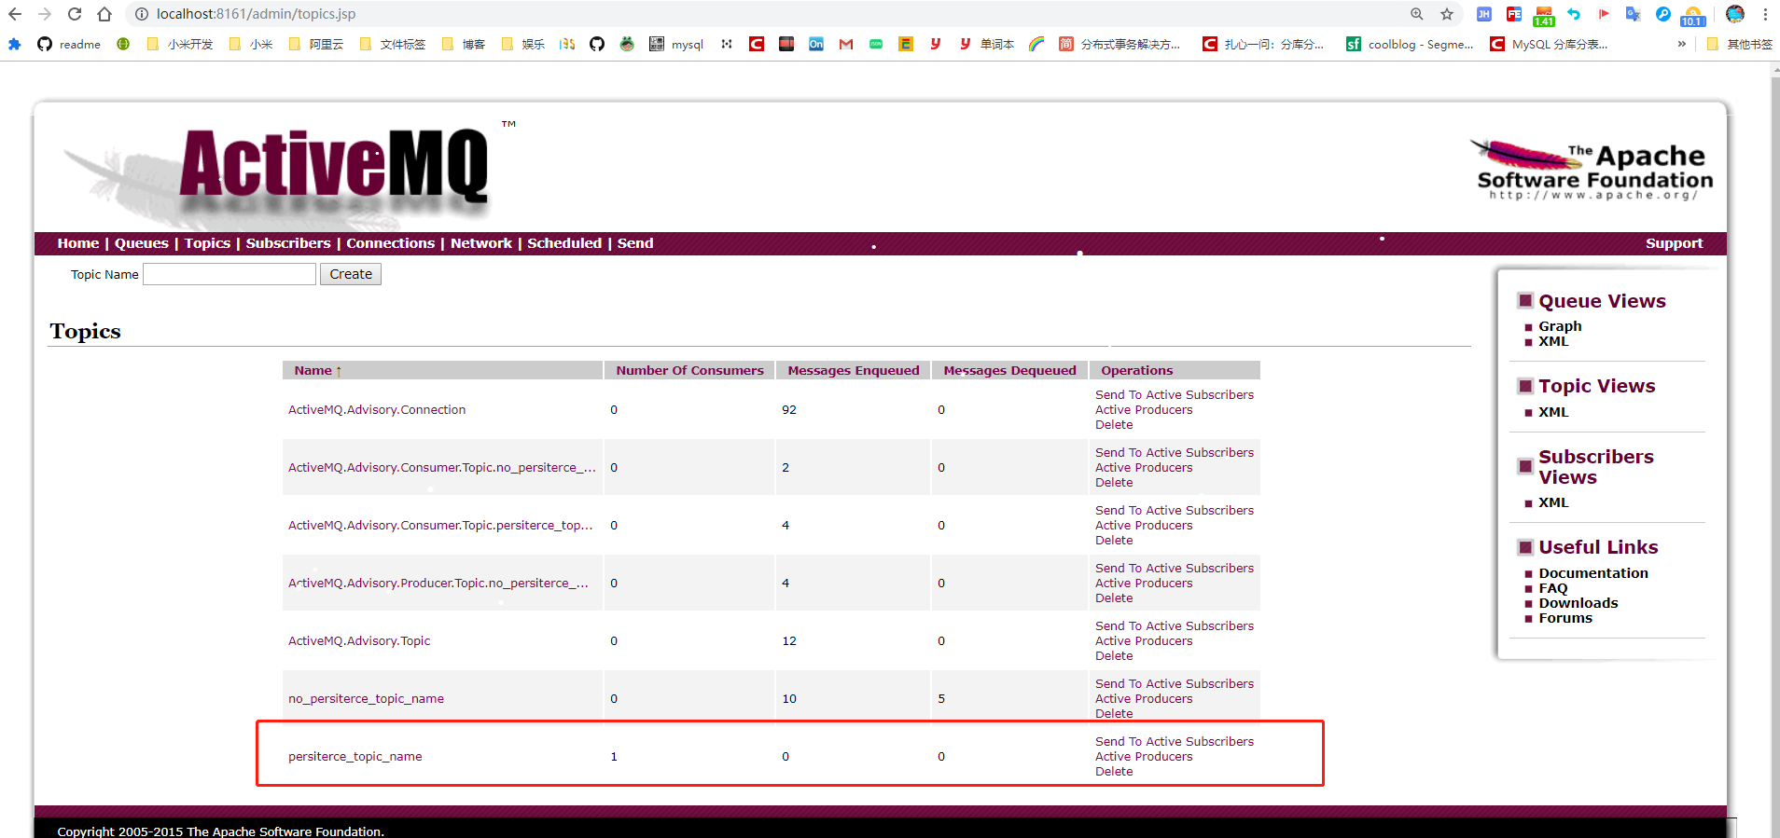Open the 小米开发 bookmark folder
The width and height of the screenshot is (1780, 838).
coord(180,44)
